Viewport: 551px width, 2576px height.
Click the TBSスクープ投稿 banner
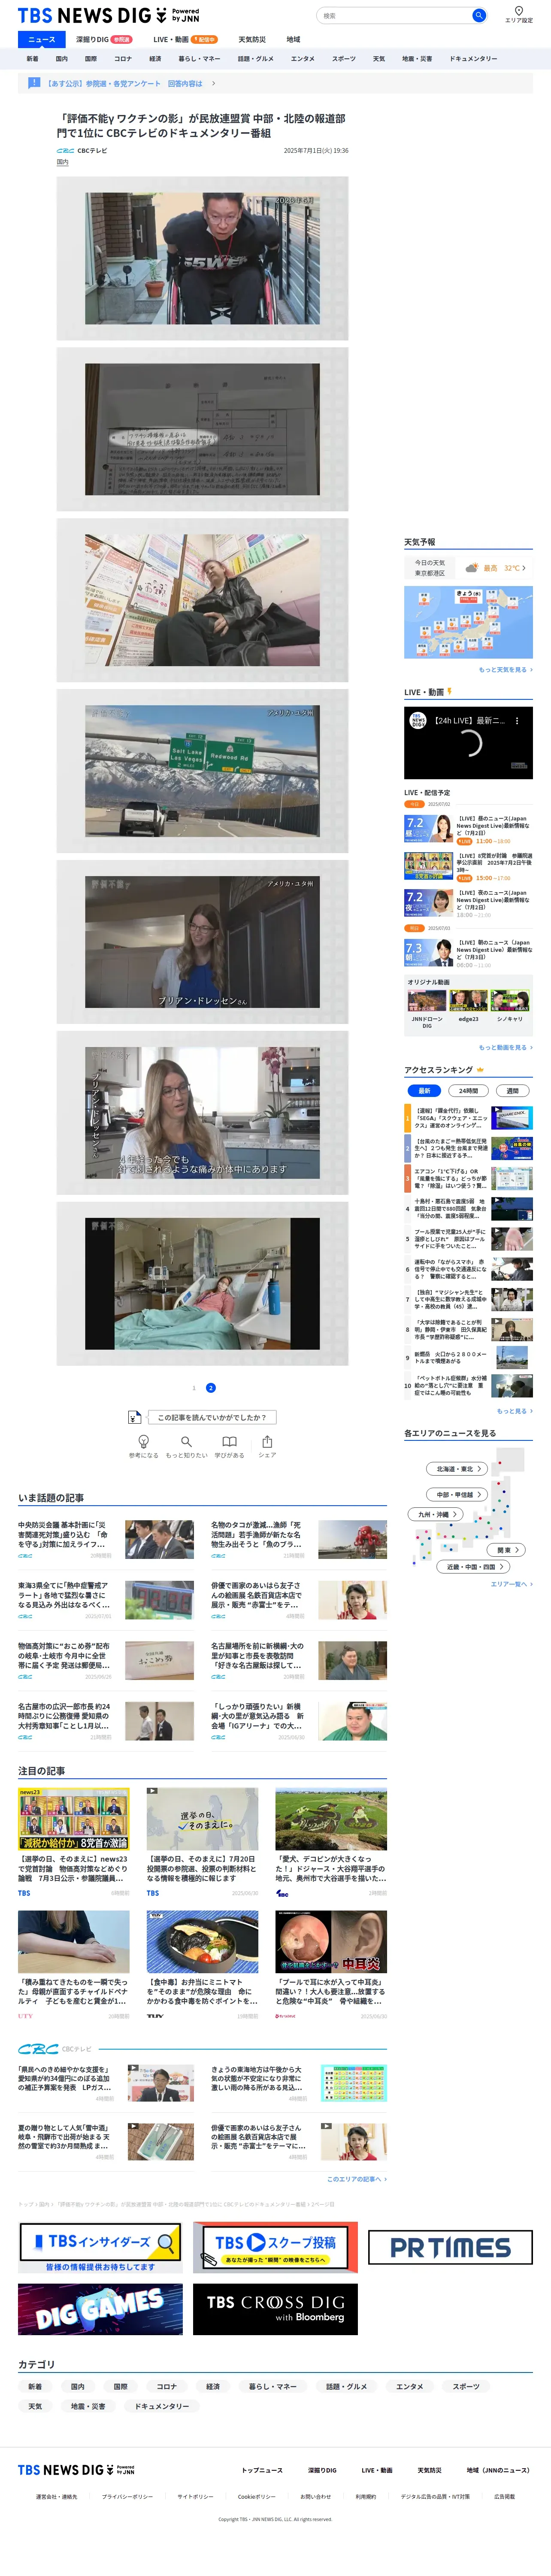pyautogui.click(x=275, y=2247)
